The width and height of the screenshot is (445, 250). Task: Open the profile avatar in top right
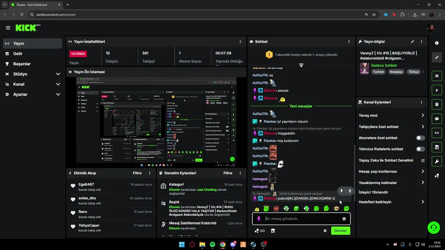(x=431, y=28)
